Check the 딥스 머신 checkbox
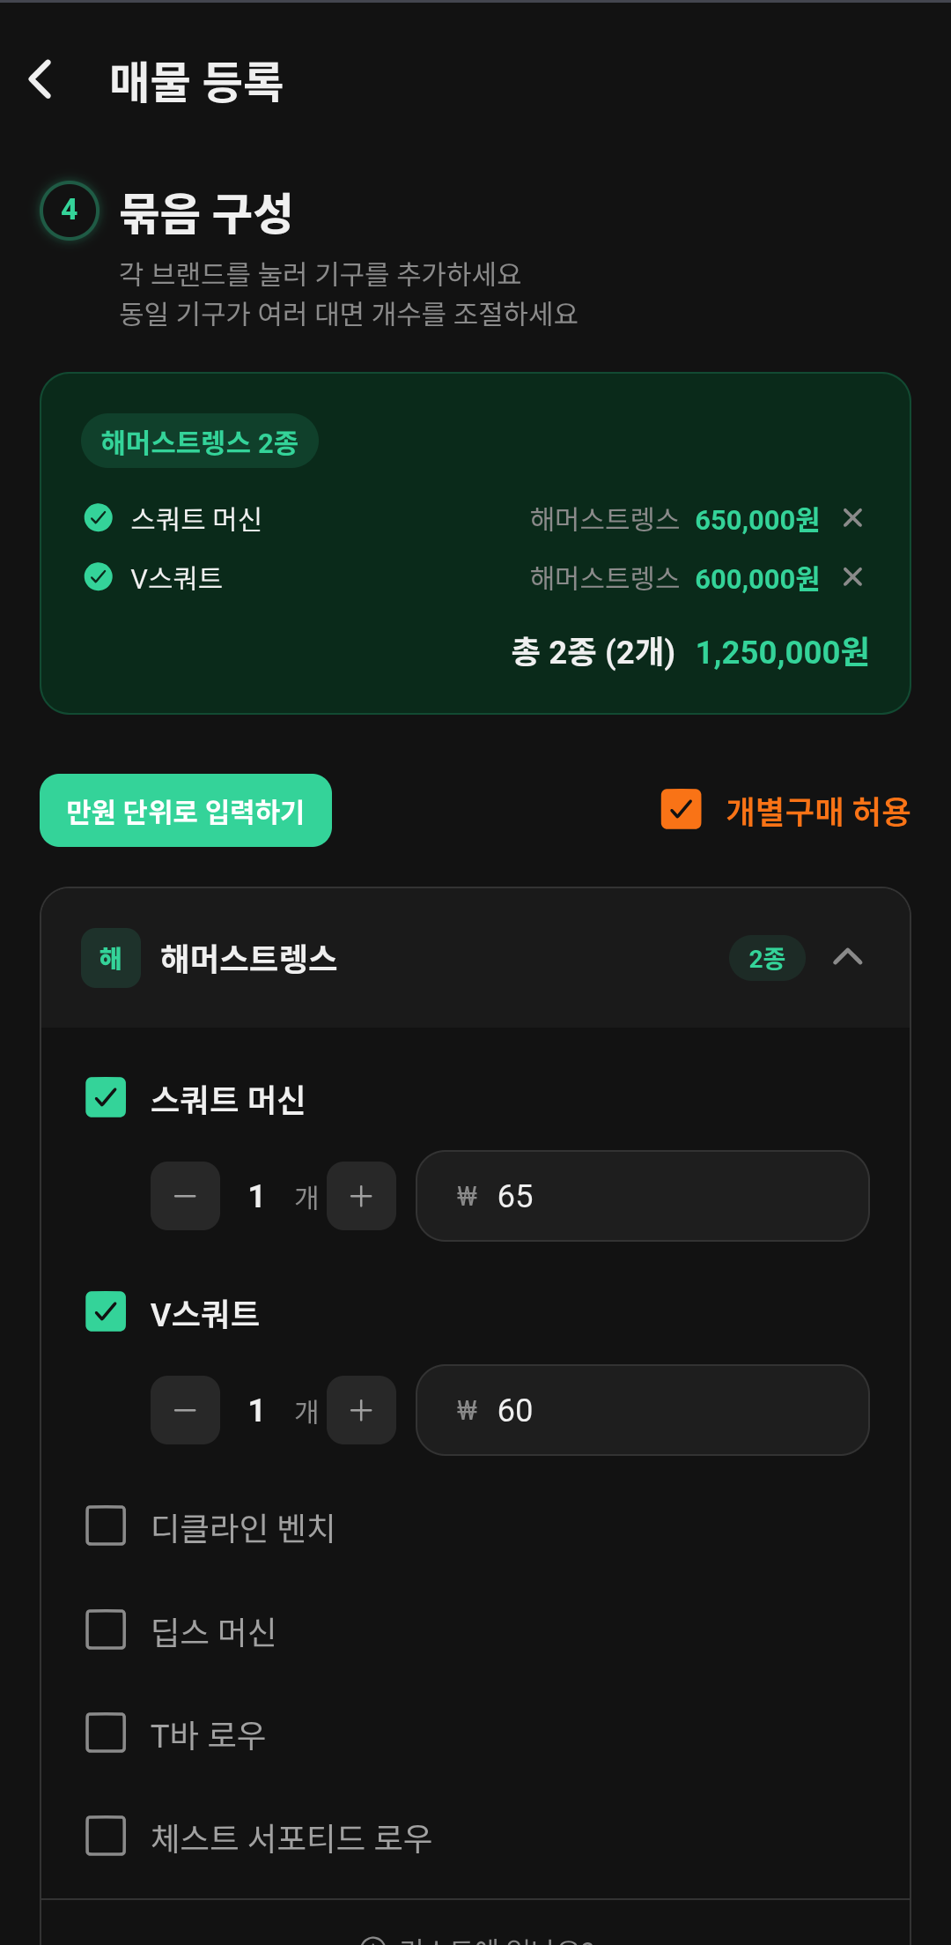Screen dimensions: 951x1945 (105, 1630)
